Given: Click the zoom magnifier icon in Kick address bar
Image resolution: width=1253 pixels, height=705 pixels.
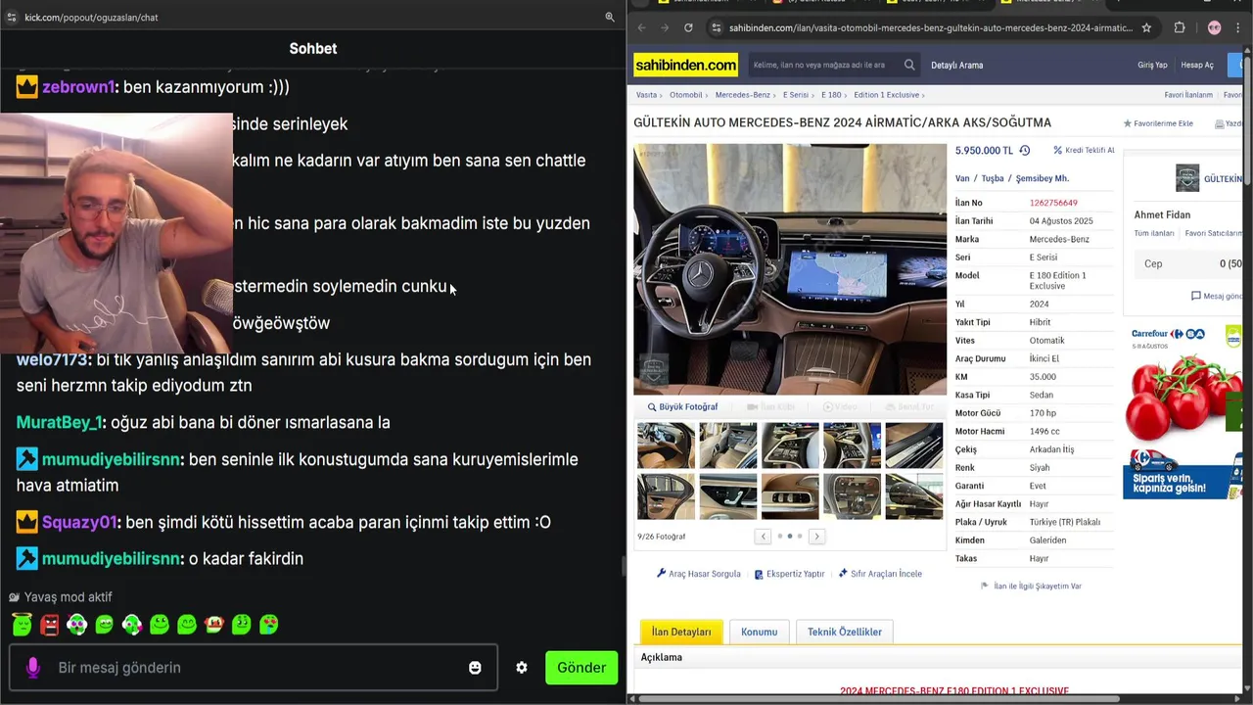Looking at the screenshot, I should (610, 17).
